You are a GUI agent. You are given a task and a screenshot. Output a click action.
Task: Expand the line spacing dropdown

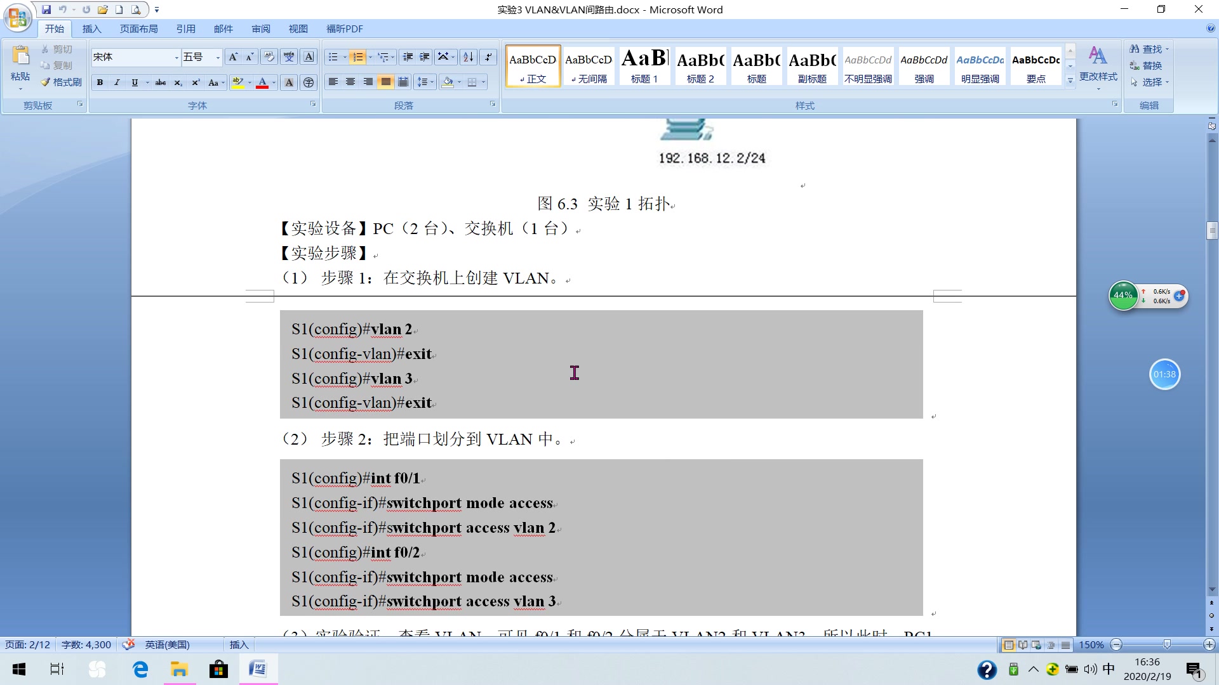[432, 82]
